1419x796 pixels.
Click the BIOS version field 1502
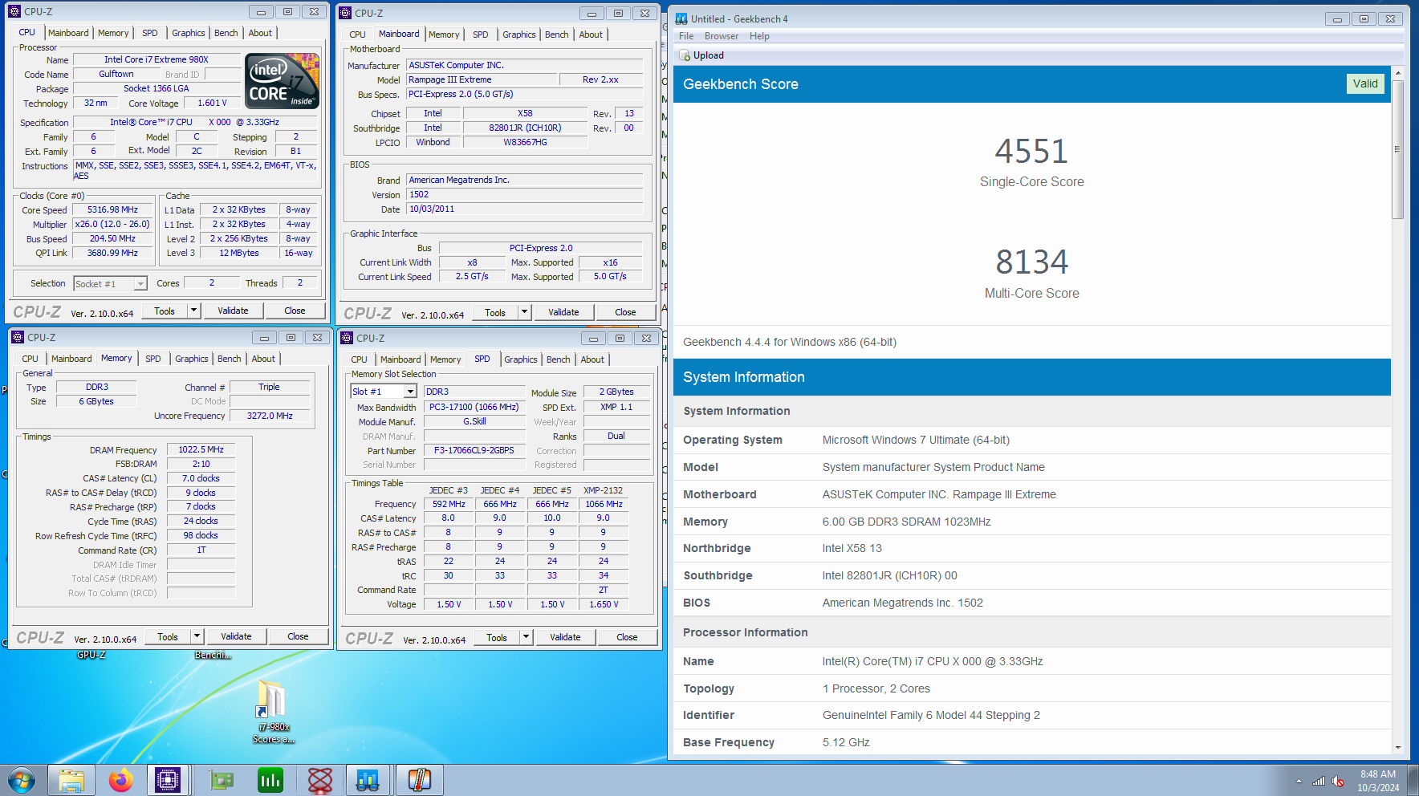(525, 194)
